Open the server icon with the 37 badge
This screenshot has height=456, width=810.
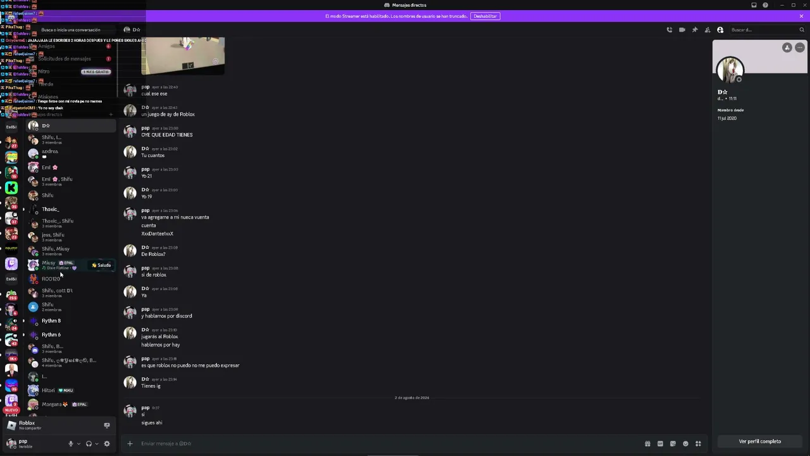point(11,218)
